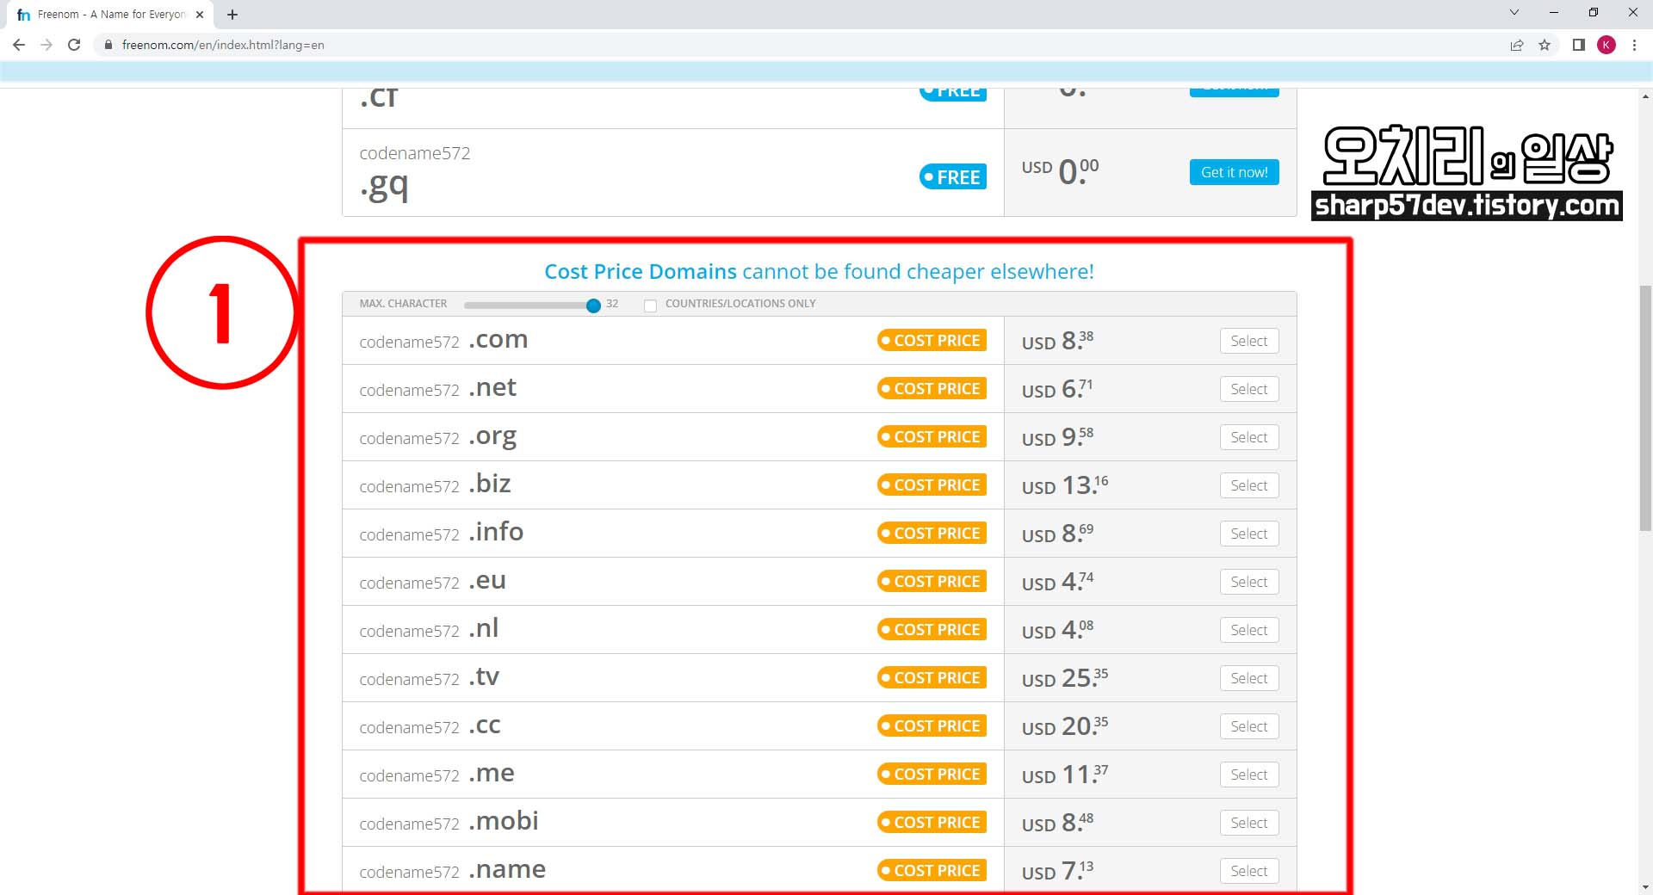Share this page icon in address bar
Screen dimensions: 1653x895
click(x=1517, y=45)
